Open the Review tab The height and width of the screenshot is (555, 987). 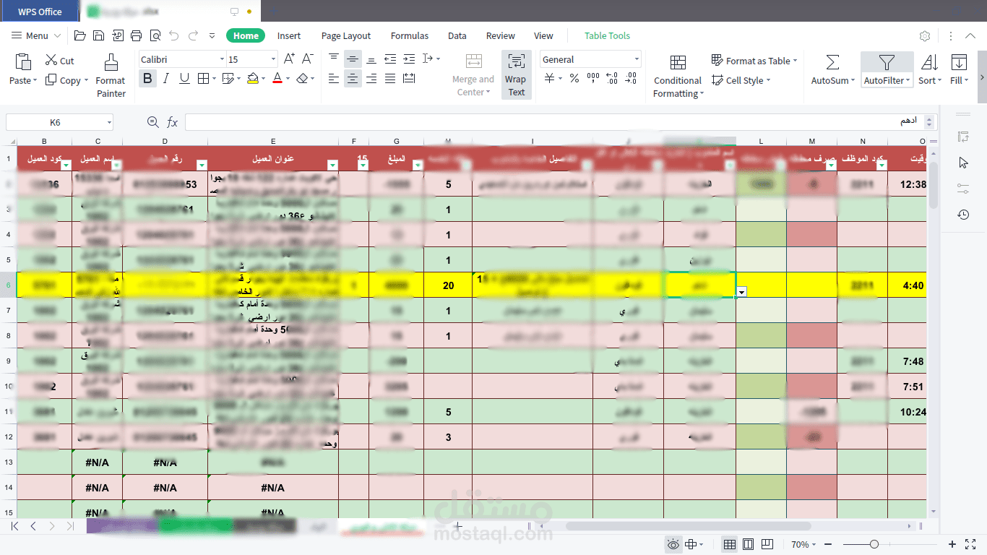tap(501, 35)
